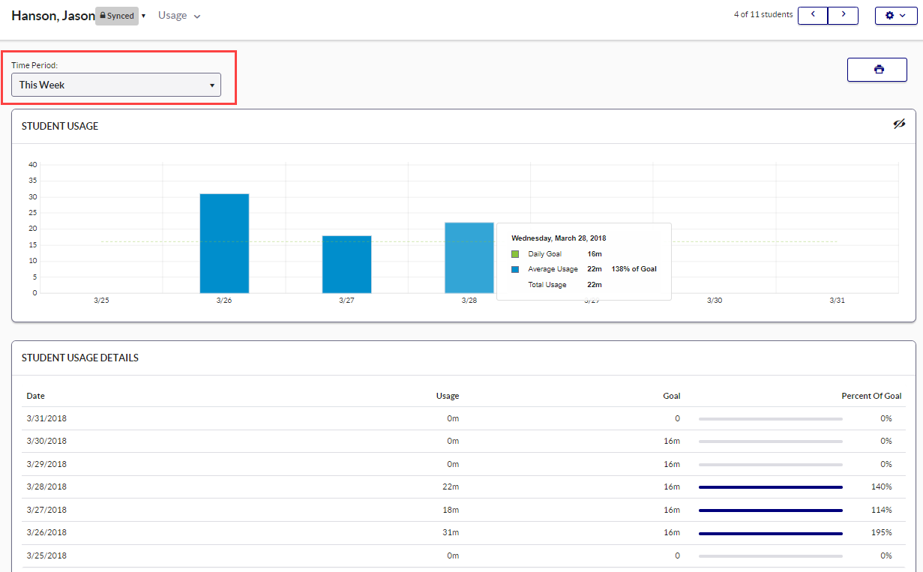Click the 3/26/2018 progress bar at 195%
The image size is (923, 572).
click(x=770, y=532)
